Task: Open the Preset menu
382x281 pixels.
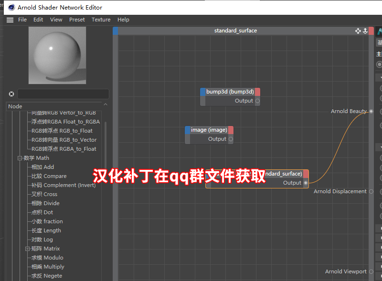Action: (77, 20)
